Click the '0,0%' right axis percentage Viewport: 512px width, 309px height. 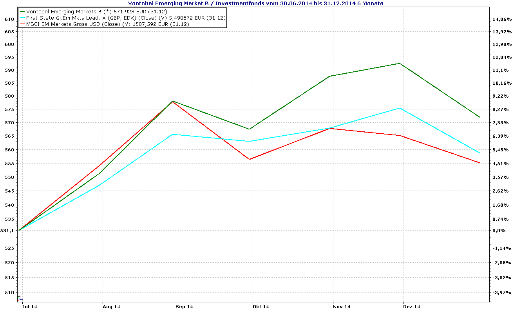[499, 231]
